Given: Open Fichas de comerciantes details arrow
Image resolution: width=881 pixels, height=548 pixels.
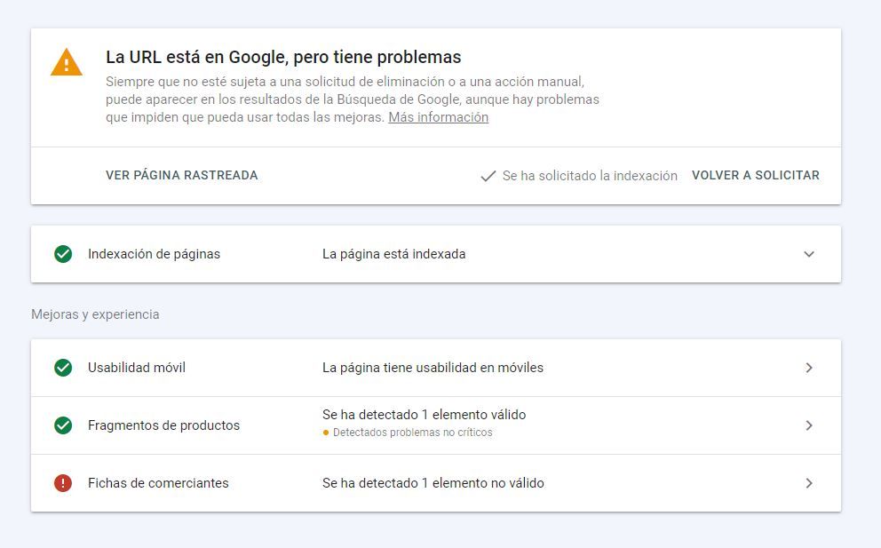Looking at the screenshot, I should [809, 483].
